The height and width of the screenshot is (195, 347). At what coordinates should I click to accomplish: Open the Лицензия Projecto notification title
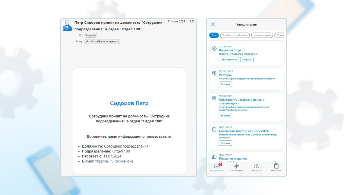point(232,50)
